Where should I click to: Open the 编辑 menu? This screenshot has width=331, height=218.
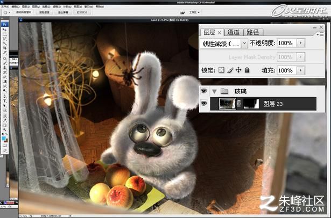click(x=15, y=7)
